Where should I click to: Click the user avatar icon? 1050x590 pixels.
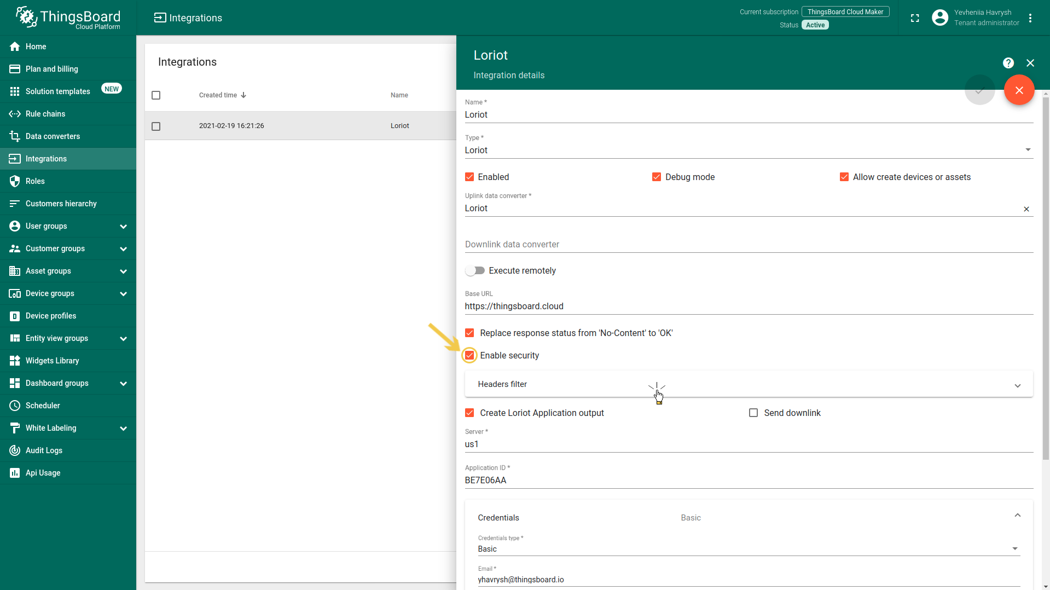click(939, 18)
